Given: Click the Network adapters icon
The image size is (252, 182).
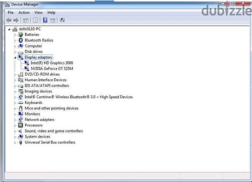Looking at the screenshot, I should (x=21, y=119).
